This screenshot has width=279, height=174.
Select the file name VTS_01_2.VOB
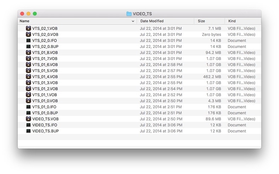click(45, 89)
